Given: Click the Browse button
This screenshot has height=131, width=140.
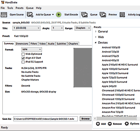Looking at the screenshot, I should tap(86, 119).
